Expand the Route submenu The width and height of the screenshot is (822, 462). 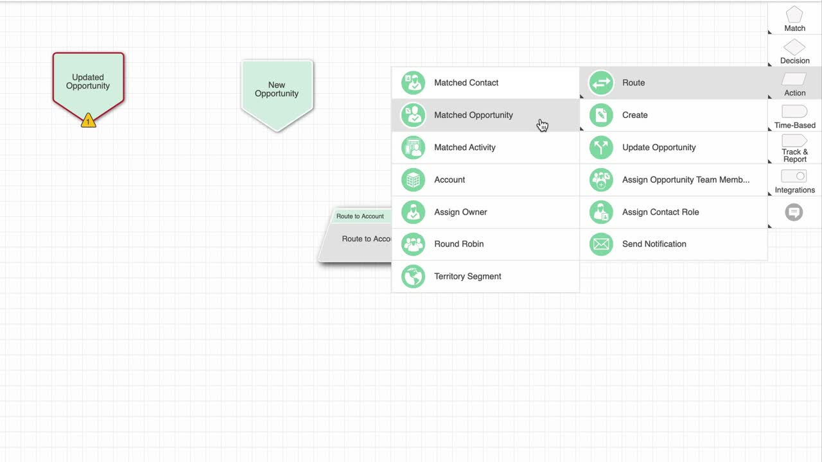tap(673, 83)
